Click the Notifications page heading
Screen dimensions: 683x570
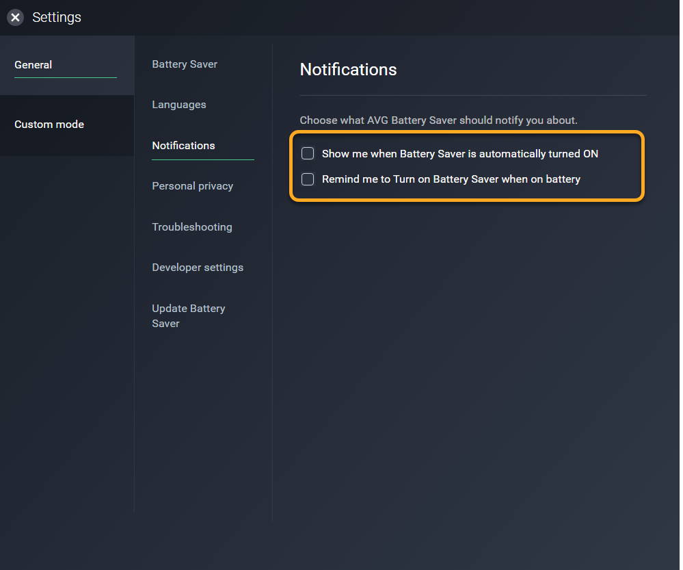click(x=348, y=70)
